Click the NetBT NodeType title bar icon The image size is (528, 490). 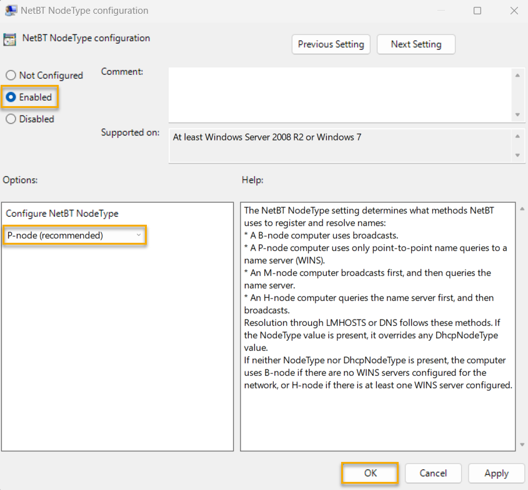[10, 10]
